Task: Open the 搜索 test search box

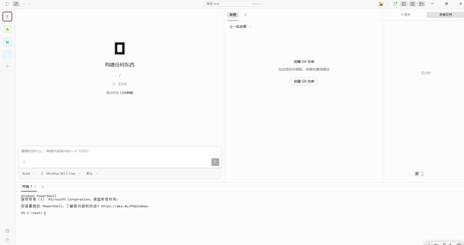Action: click(x=233, y=4)
